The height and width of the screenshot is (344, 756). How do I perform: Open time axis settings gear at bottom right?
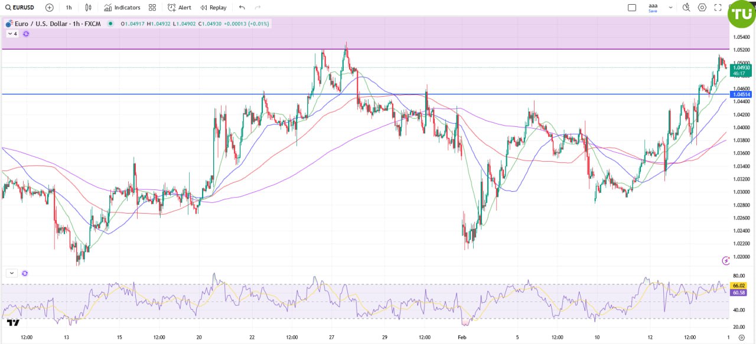point(742,338)
